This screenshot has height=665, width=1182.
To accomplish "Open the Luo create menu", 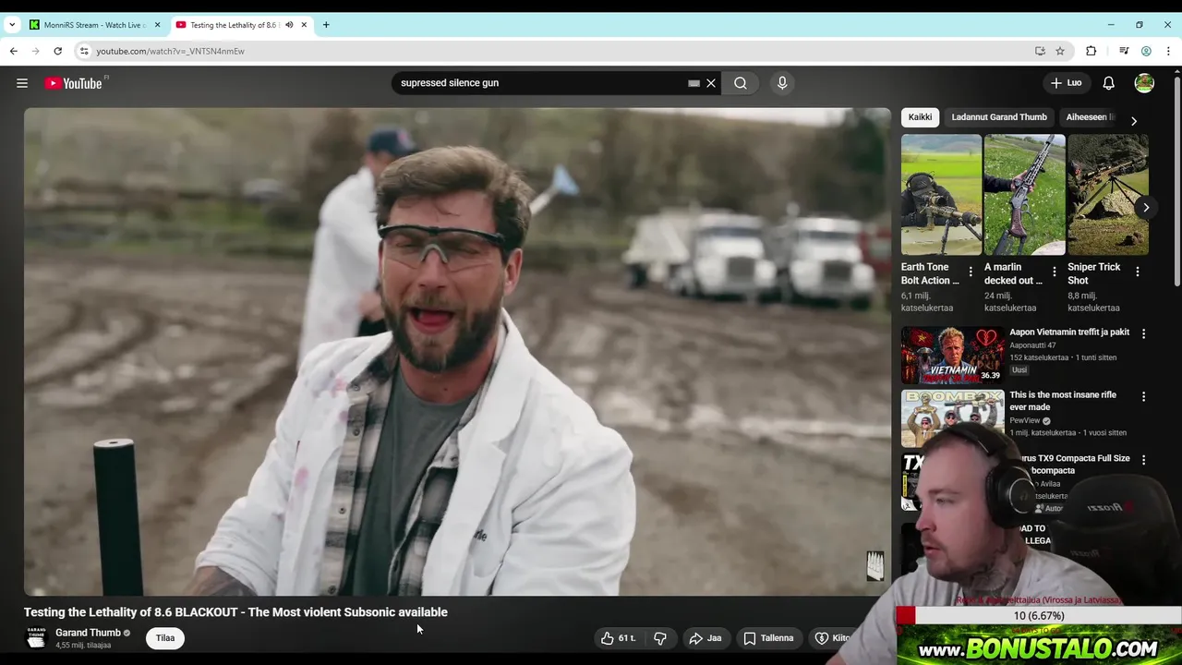I will (x=1066, y=83).
